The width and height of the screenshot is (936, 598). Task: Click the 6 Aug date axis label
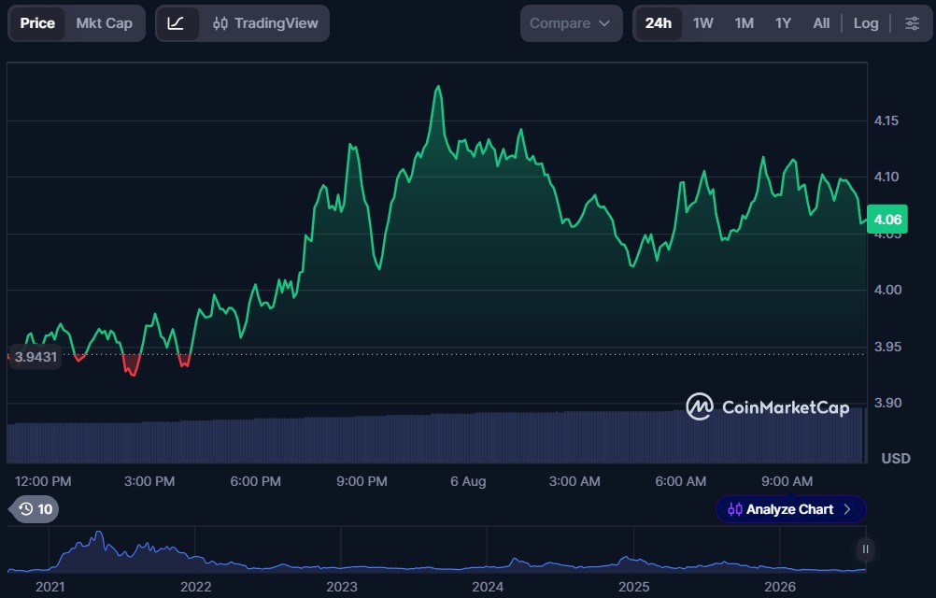[468, 481]
